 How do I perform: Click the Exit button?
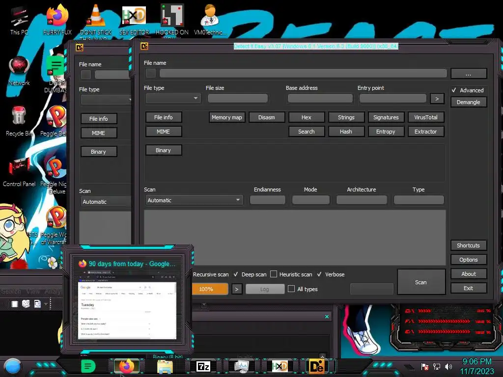click(x=469, y=288)
